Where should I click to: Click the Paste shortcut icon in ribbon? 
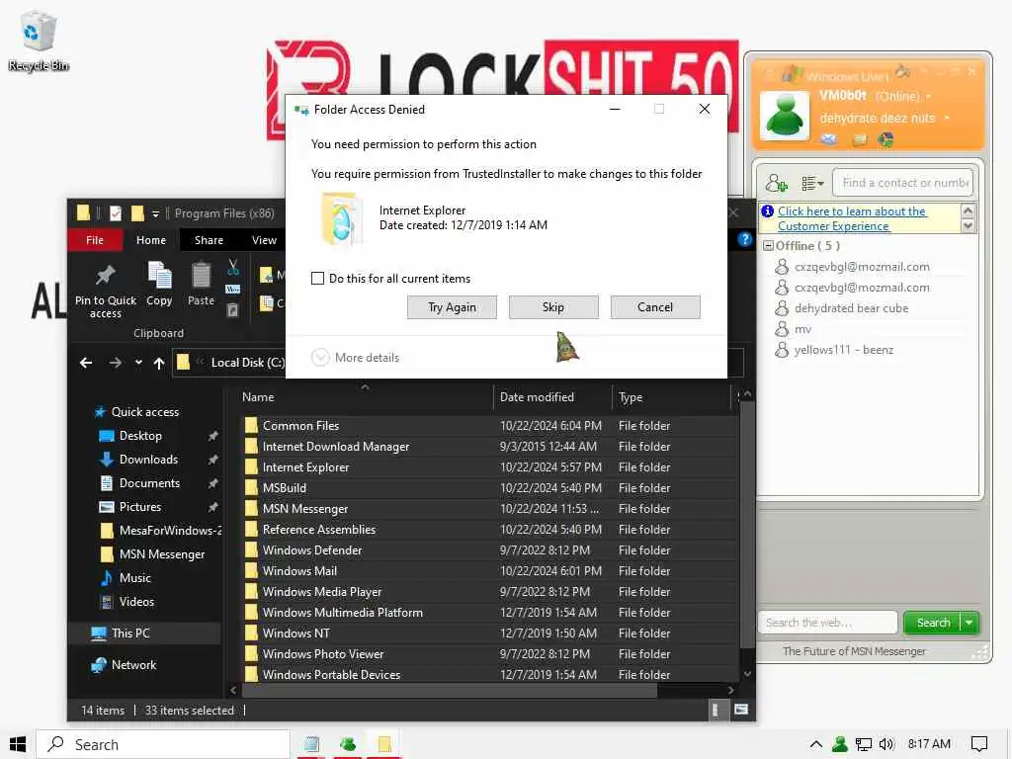coord(233,310)
